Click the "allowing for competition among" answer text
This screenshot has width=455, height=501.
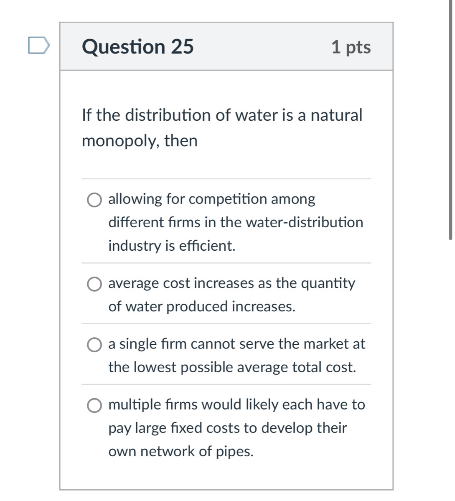click(212, 199)
